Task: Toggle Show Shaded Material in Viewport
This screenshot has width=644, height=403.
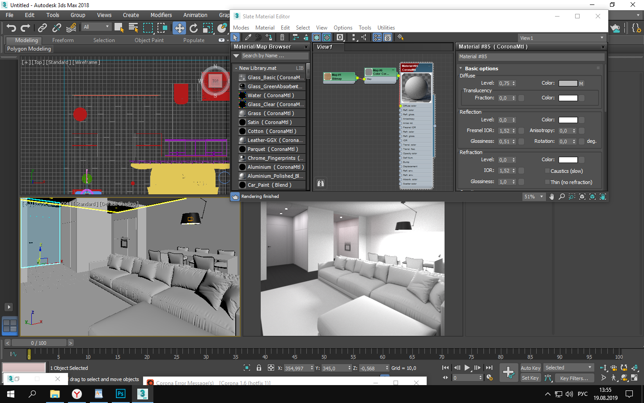Action: (x=317, y=38)
